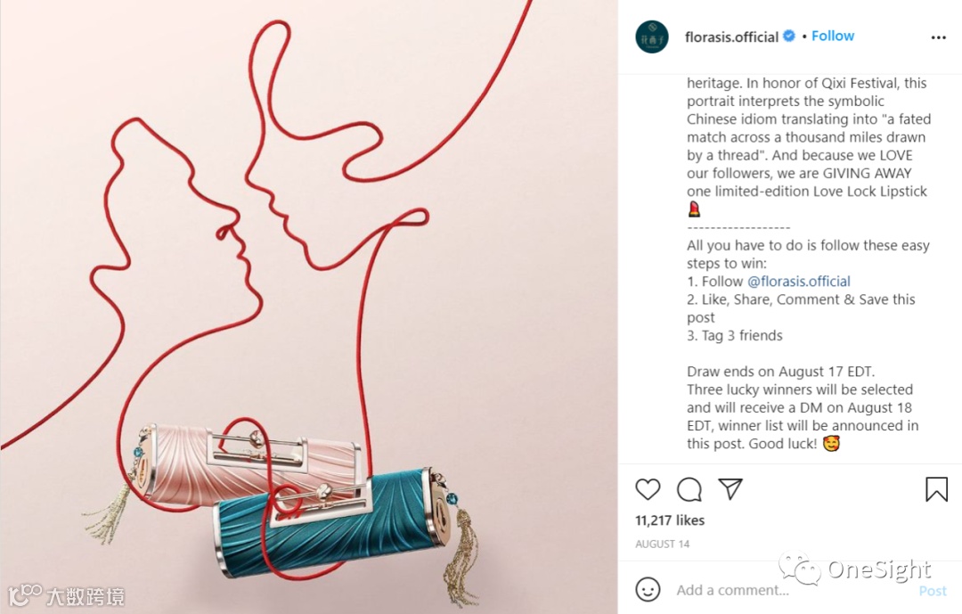
Task: Follow the florasis.official account
Action: [833, 37]
